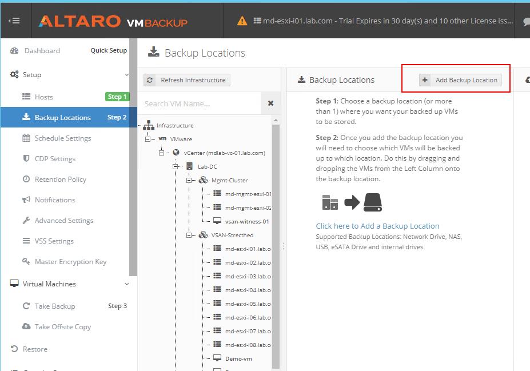Click the Advanced Settings wrench icon

click(x=26, y=220)
